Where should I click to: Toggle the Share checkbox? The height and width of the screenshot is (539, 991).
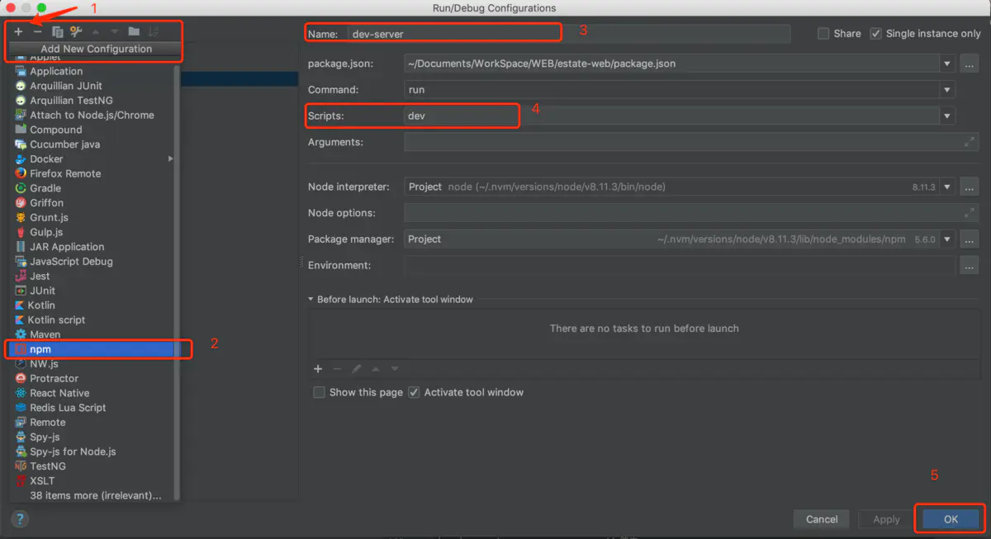click(x=823, y=34)
